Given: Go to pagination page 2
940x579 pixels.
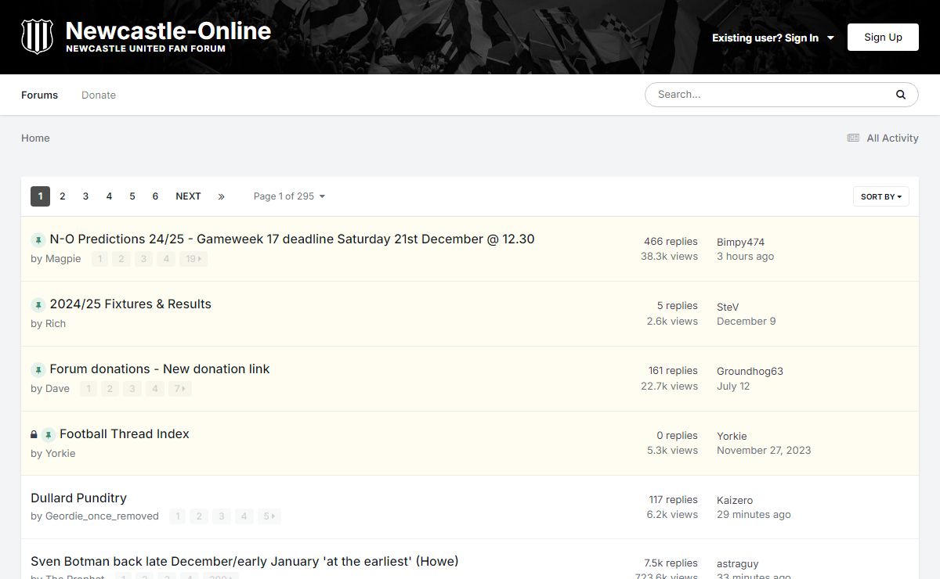Looking at the screenshot, I should pyautogui.click(x=63, y=196).
